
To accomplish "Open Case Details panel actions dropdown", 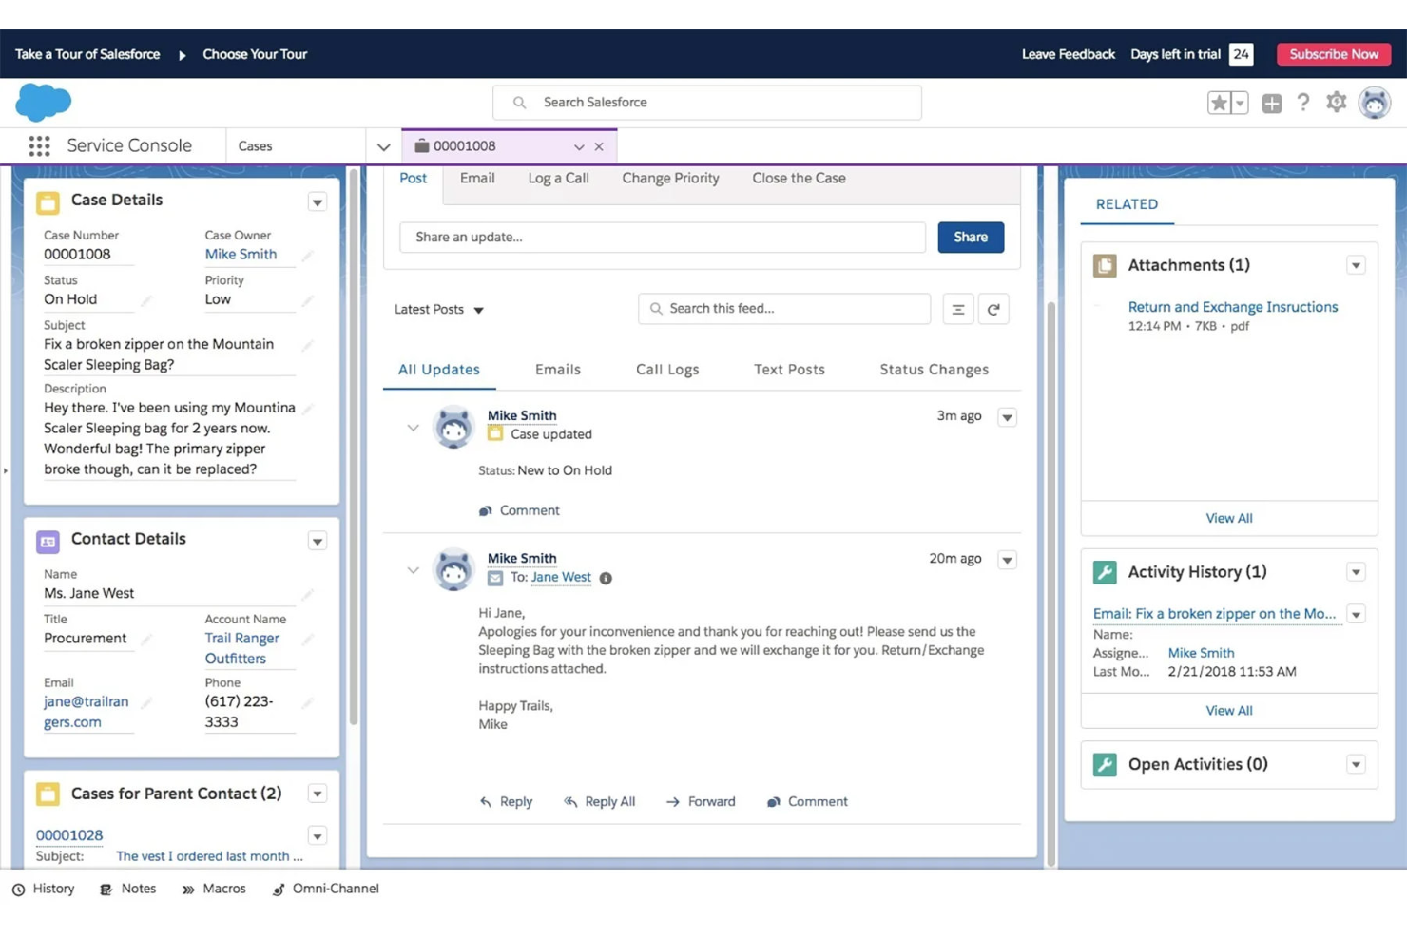I will [x=318, y=201].
